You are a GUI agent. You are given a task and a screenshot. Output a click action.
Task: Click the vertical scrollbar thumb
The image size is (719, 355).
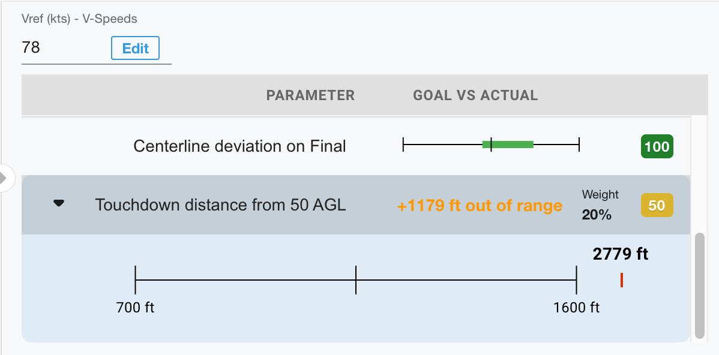[x=699, y=285]
